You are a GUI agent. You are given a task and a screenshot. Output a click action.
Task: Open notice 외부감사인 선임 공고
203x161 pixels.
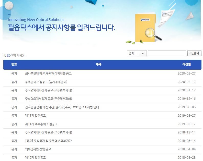coord(38,149)
